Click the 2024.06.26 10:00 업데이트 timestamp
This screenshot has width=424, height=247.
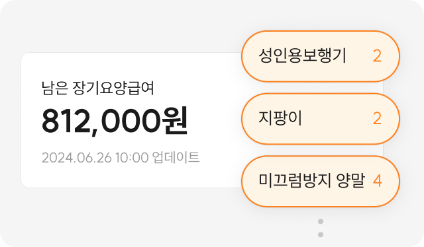(x=121, y=157)
